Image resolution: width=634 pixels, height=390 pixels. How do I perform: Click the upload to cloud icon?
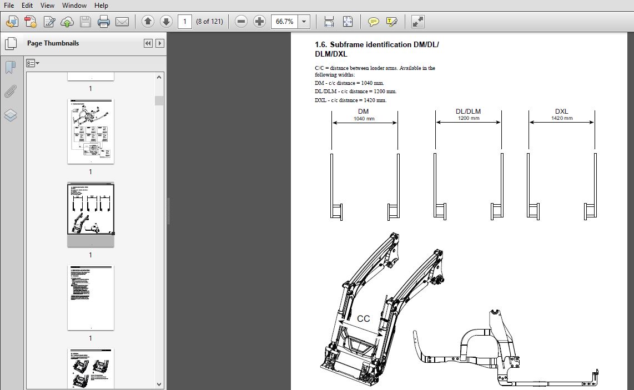point(67,22)
